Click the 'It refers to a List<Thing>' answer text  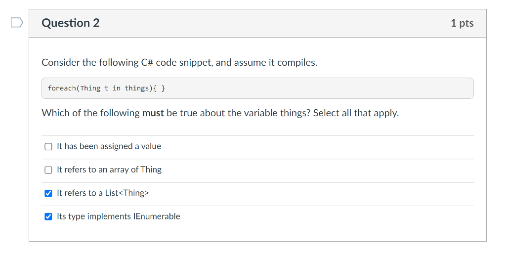click(x=103, y=193)
